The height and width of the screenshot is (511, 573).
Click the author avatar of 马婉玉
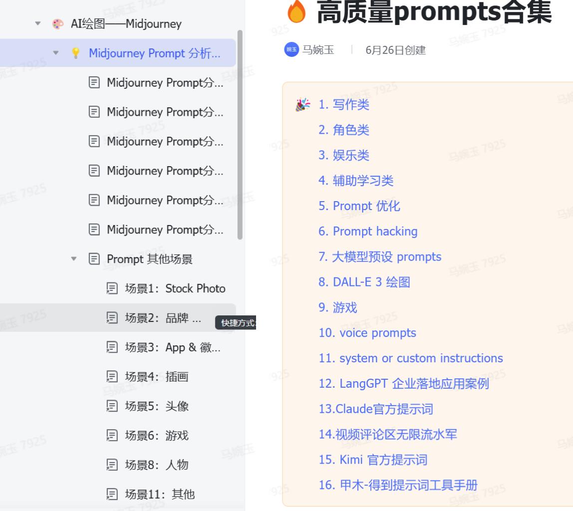(291, 50)
